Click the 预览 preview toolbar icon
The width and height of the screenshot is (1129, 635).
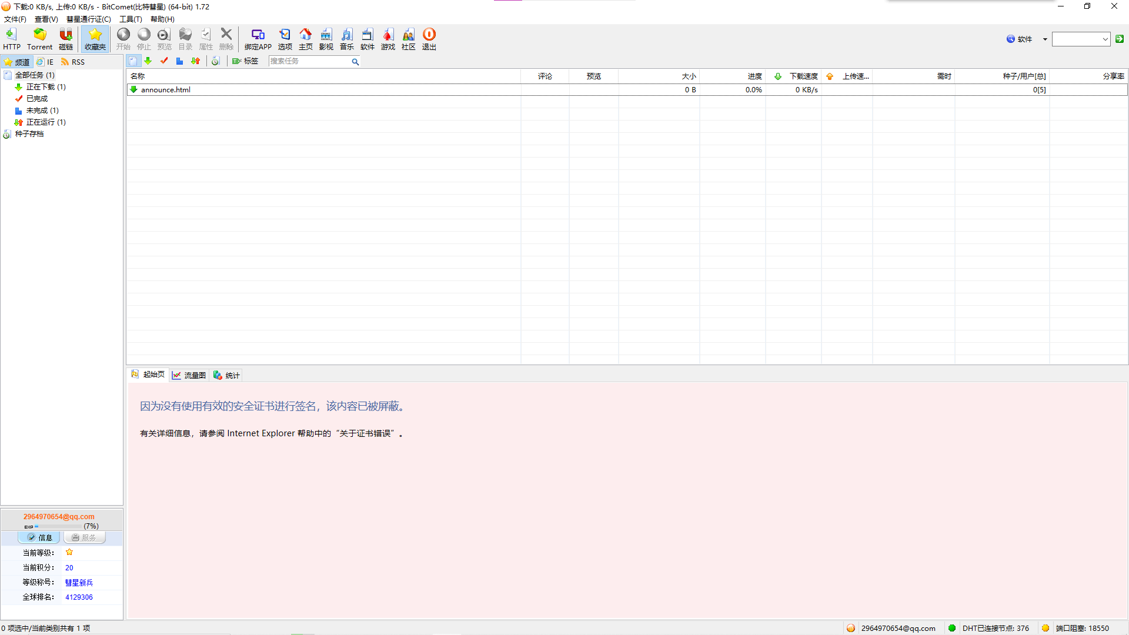(165, 39)
